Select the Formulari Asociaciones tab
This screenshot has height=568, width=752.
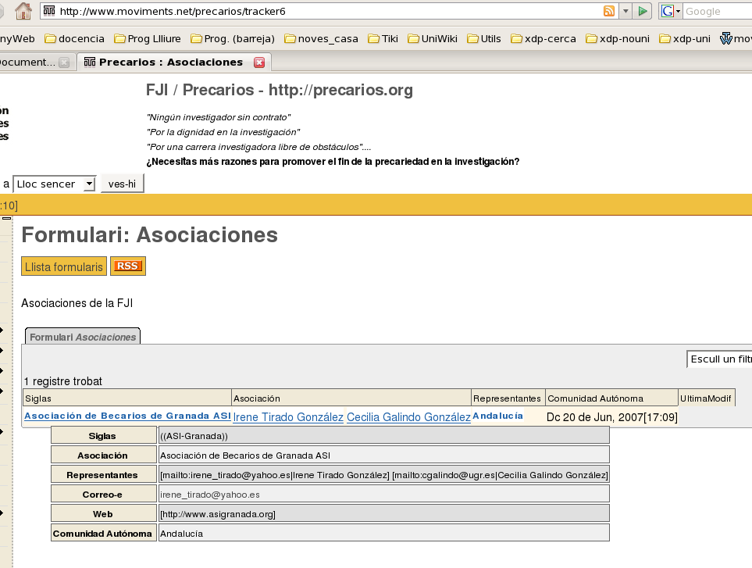pyautogui.click(x=83, y=337)
